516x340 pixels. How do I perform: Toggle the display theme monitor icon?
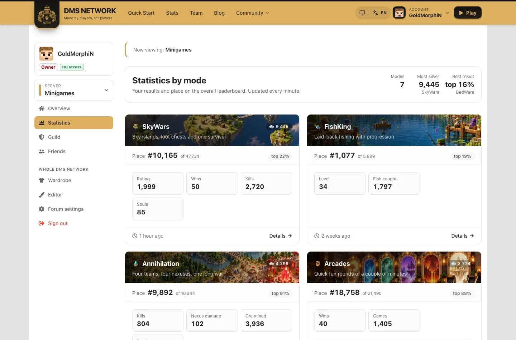click(x=362, y=13)
